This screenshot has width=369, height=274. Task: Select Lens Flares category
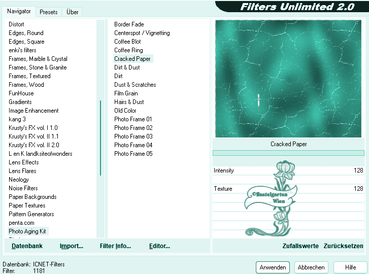point(22,171)
